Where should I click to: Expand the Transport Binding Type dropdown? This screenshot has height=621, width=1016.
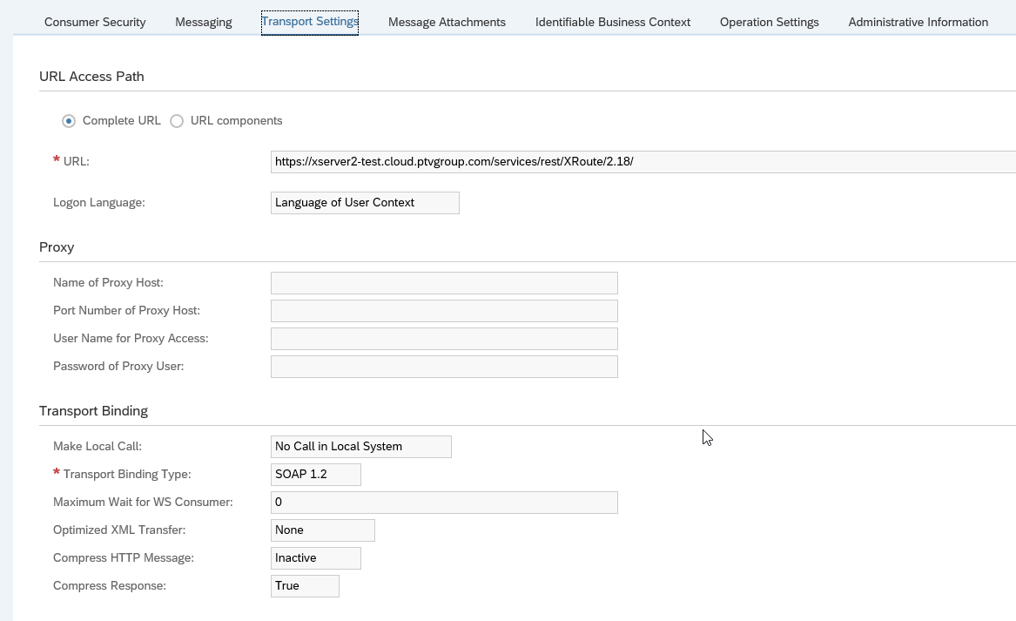[x=315, y=475]
